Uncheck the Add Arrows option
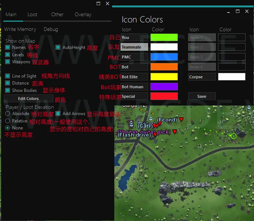This screenshot has width=254, height=221. 58,114
